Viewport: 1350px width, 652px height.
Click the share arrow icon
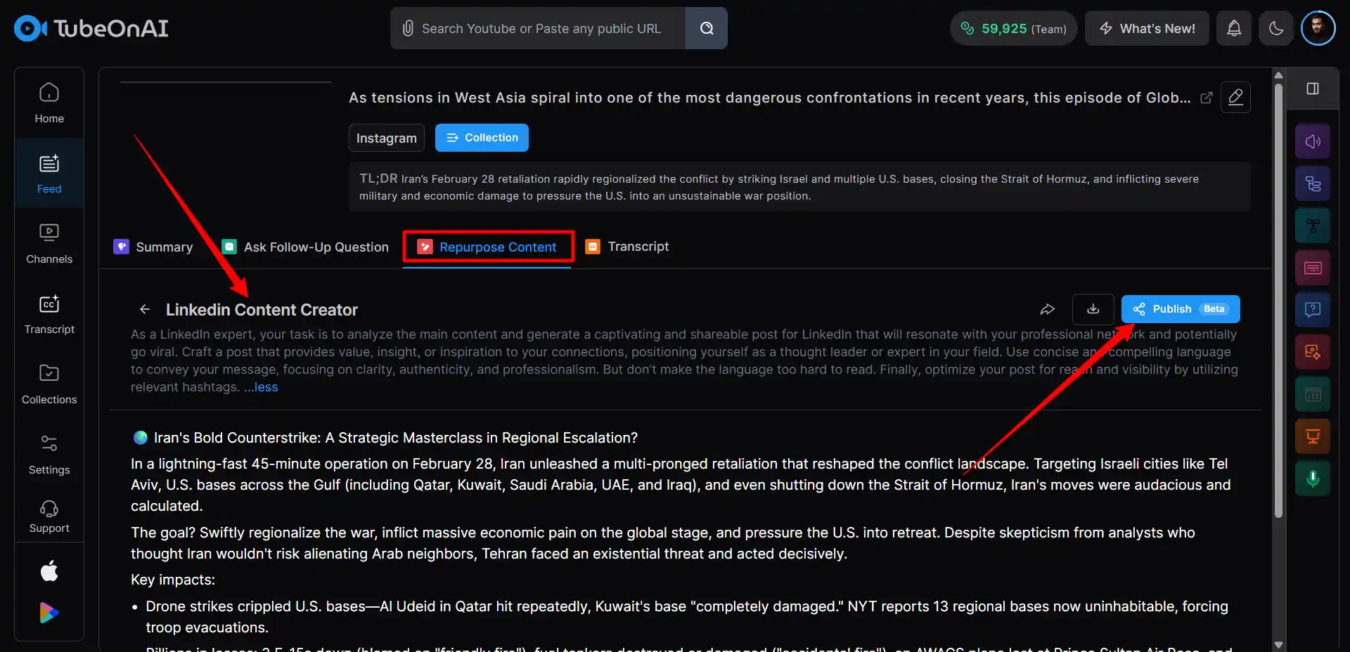point(1047,309)
